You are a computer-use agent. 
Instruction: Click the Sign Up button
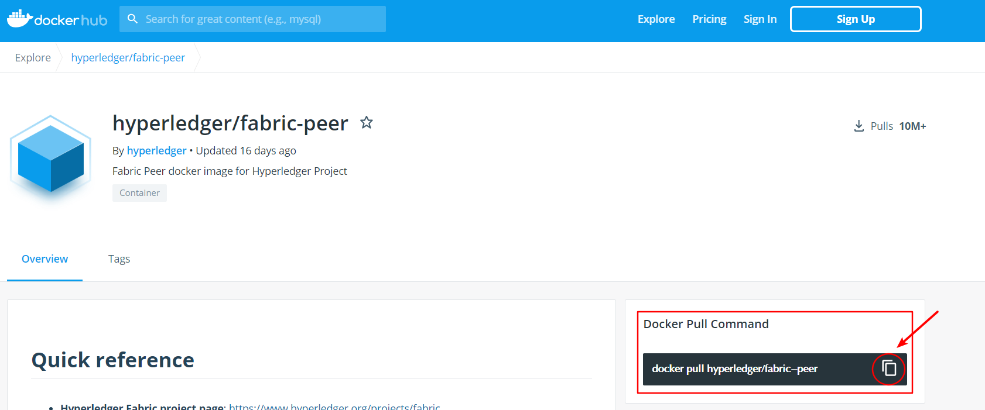(856, 19)
